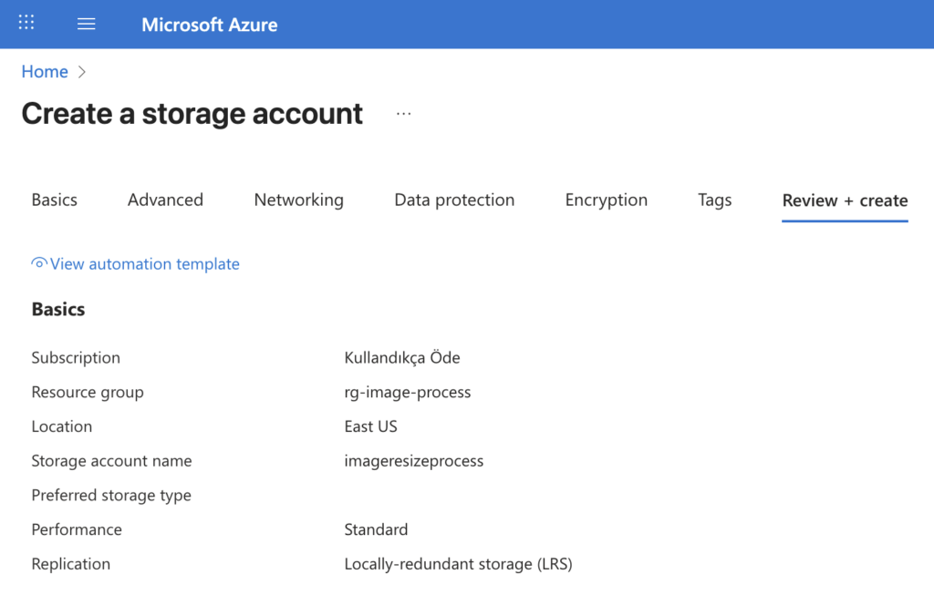Click the resource group value rg-image-process

coord(407,393)
